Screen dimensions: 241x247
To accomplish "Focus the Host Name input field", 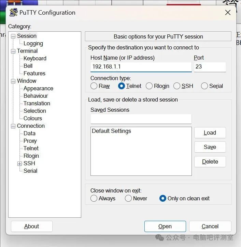I will coord(141,67).
